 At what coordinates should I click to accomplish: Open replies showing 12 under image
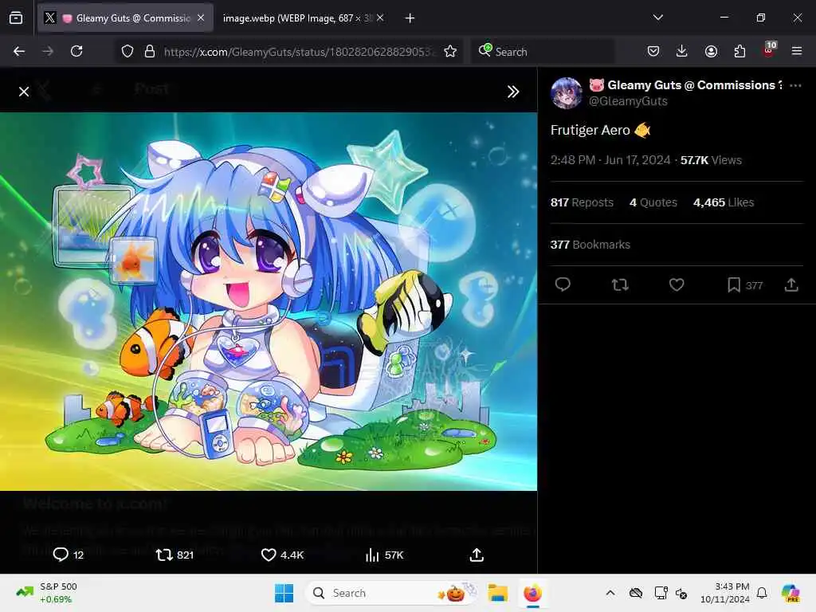[69, 555]
